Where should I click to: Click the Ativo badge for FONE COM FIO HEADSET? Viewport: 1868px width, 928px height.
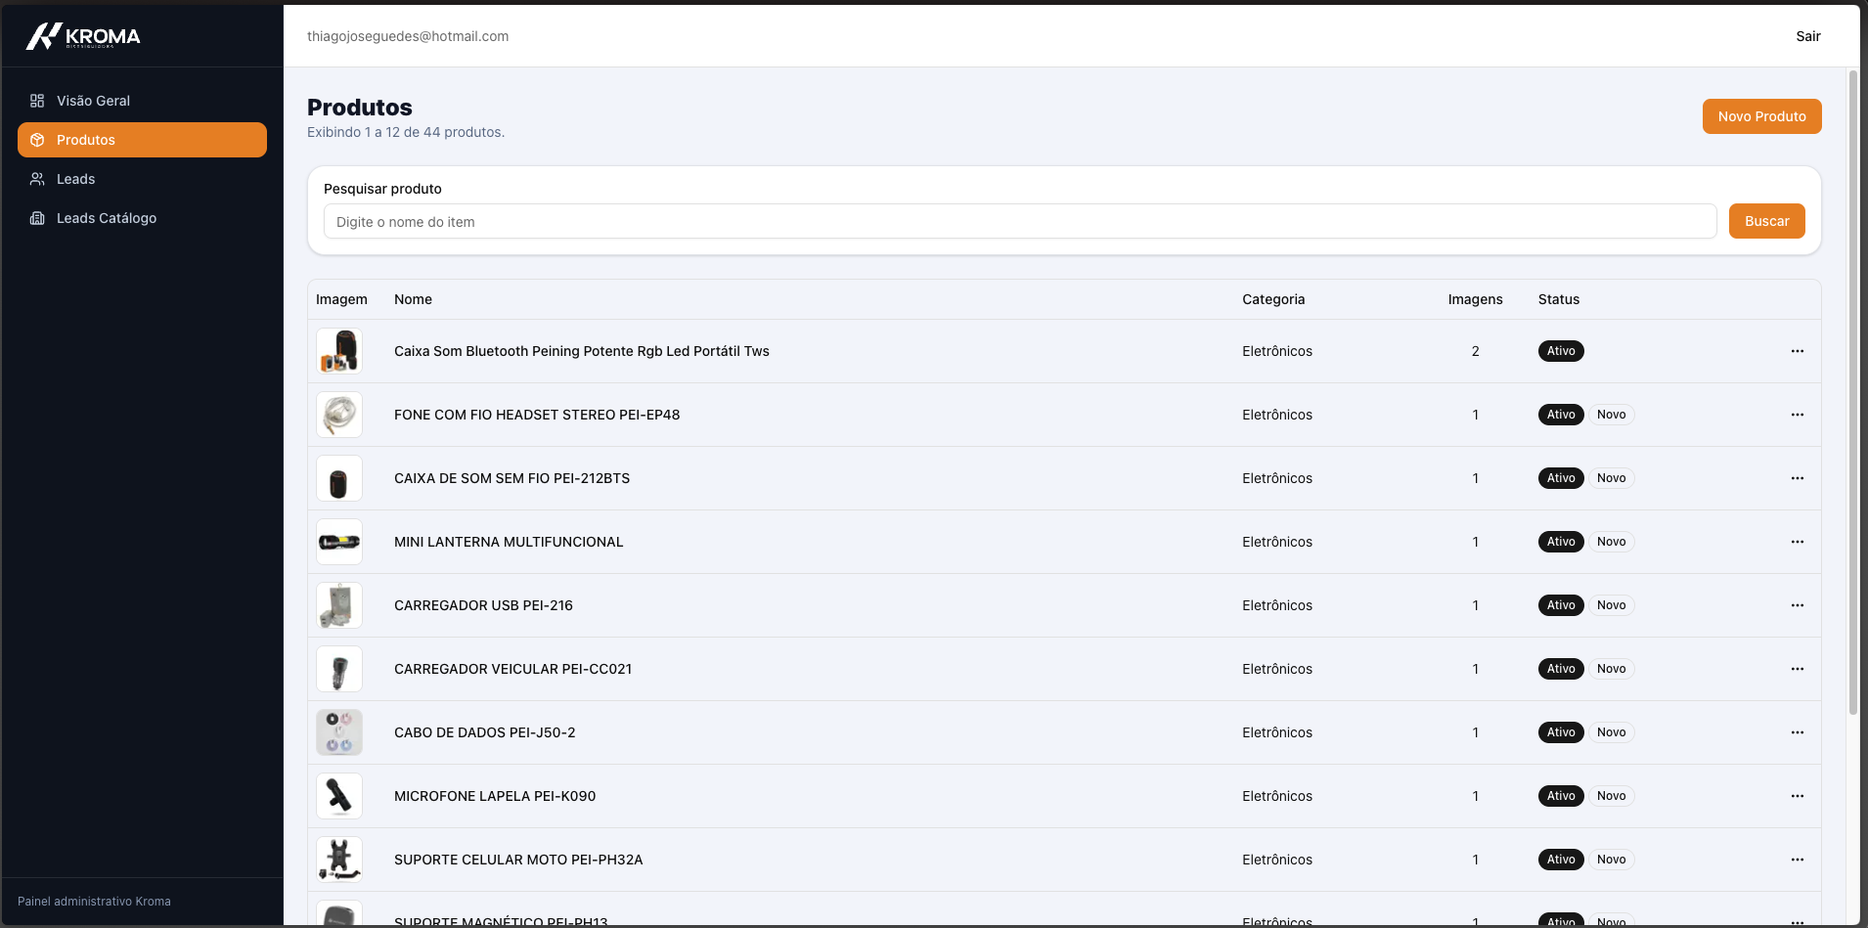[1561, 415]
